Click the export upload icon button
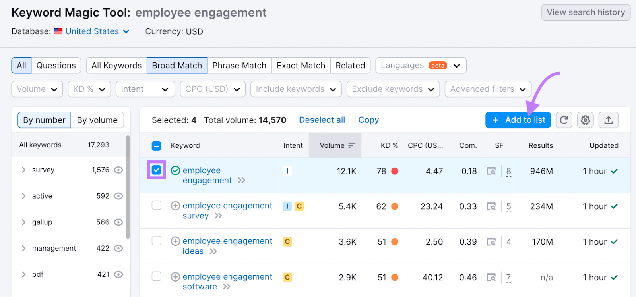636x297 pixels. click(608, 120)
